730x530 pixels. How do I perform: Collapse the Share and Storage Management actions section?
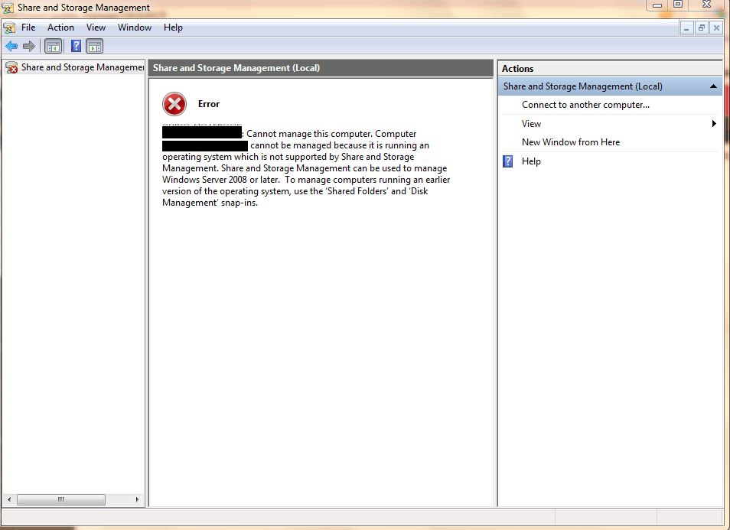point(712,86)
